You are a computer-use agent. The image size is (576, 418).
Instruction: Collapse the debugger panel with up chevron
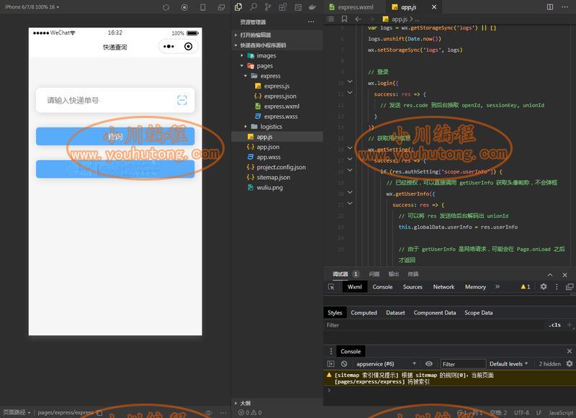(x=550, y=275)
